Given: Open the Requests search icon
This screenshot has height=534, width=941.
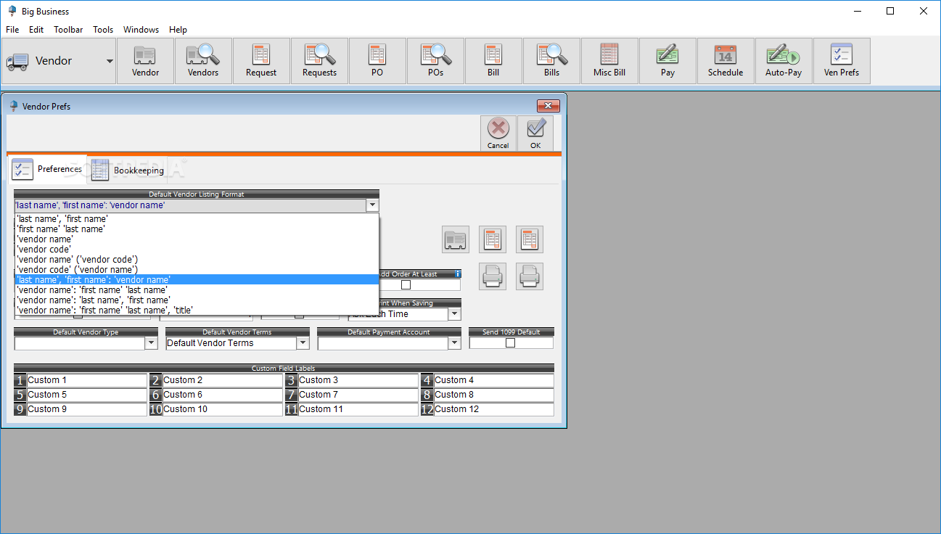Looking at the screenshot, I should point(319,61).
